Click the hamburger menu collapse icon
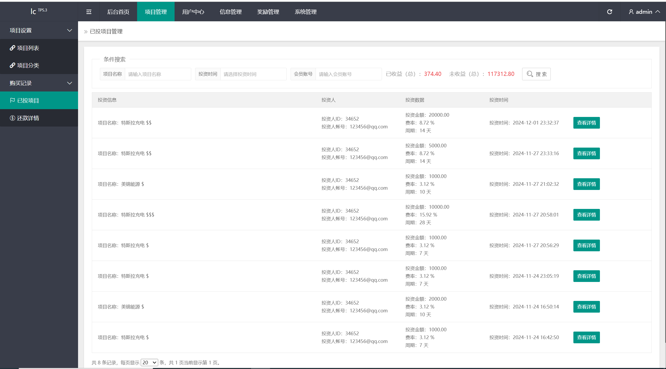 pyautogui.click(x=89, y=12)
